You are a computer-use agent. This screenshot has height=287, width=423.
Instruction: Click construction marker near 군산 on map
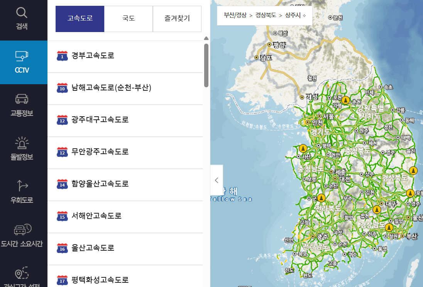[x=321, y=198]
